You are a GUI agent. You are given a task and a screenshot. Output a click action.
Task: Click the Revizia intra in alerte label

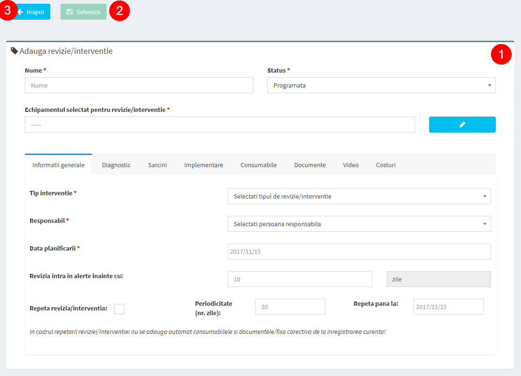coord(76,276)
